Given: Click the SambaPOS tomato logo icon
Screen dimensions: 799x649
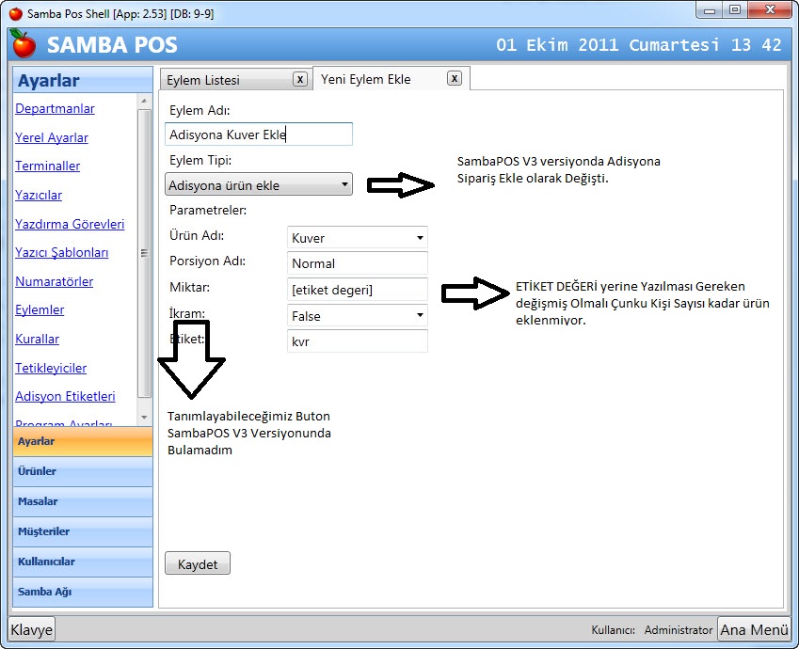Looking at the screenshot, I should [24, 44].
